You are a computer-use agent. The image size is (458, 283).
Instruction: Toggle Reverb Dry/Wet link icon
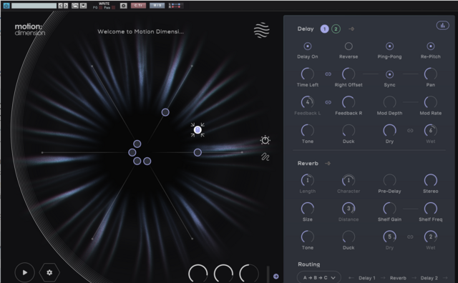(410, 237)
